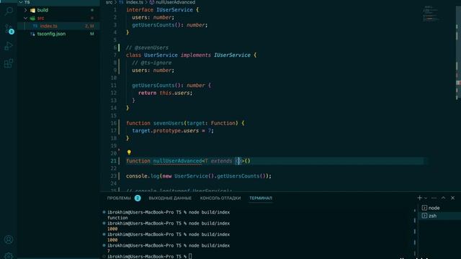Image resolution: width=461 pixels, height=259 pixels.
Task: Click the tsconfig.json file type icon
Action: [32, 34]
